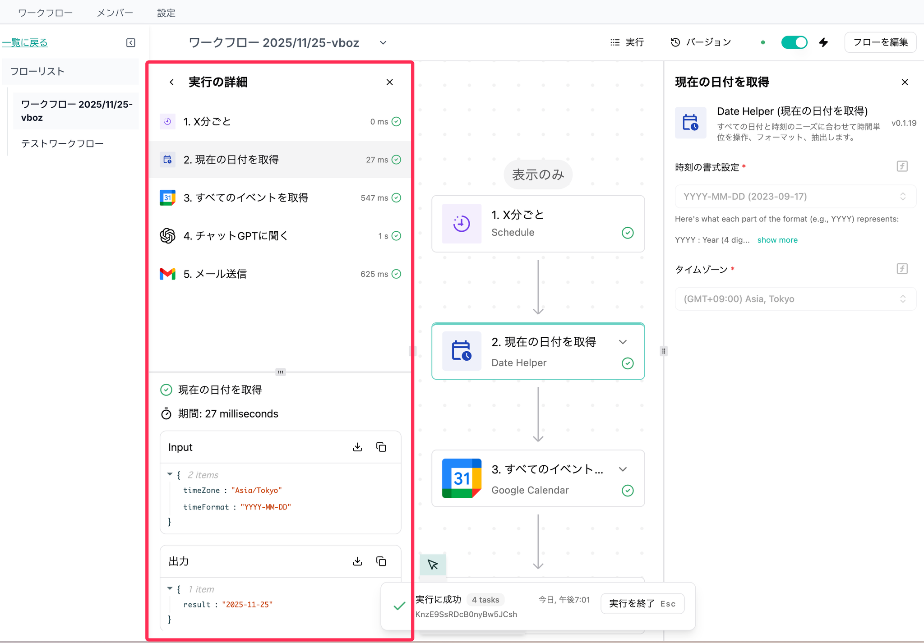The height and width of the screenshot is (643, 924).
Task: Toggle the workflow enabled switch
Action: point(794,42)
